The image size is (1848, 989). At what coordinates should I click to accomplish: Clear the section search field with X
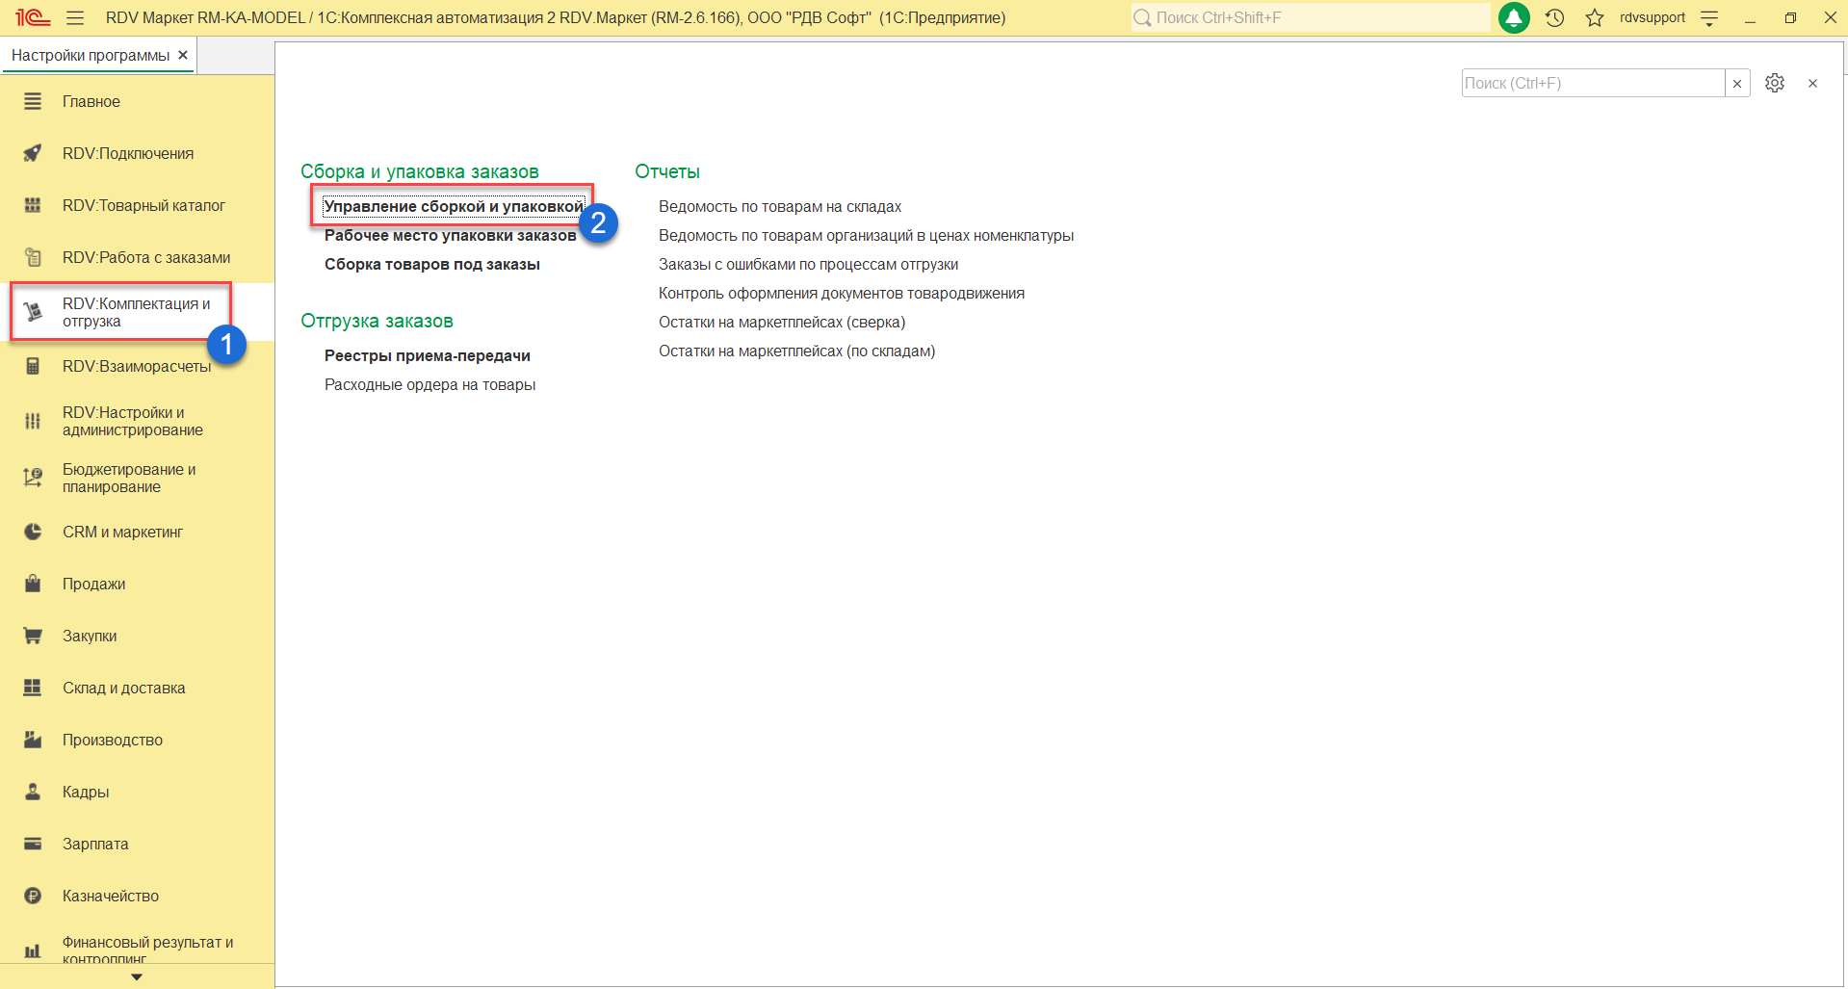1737,84
